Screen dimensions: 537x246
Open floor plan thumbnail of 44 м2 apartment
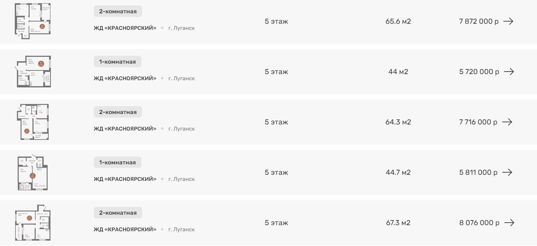[x=34, y=72]
